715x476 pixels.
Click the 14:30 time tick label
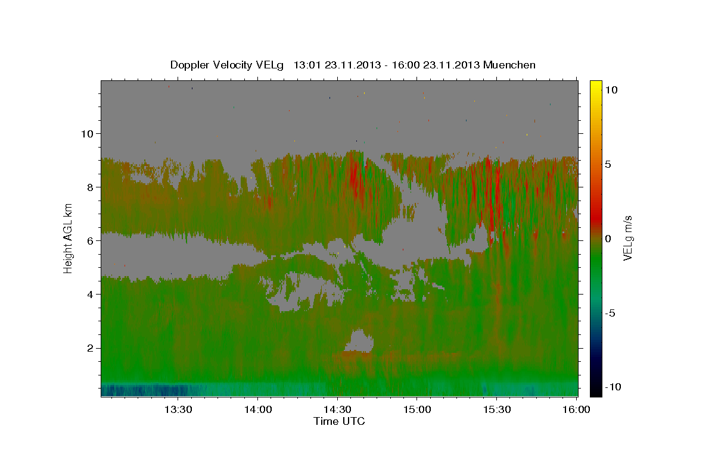tap(337, 409)
